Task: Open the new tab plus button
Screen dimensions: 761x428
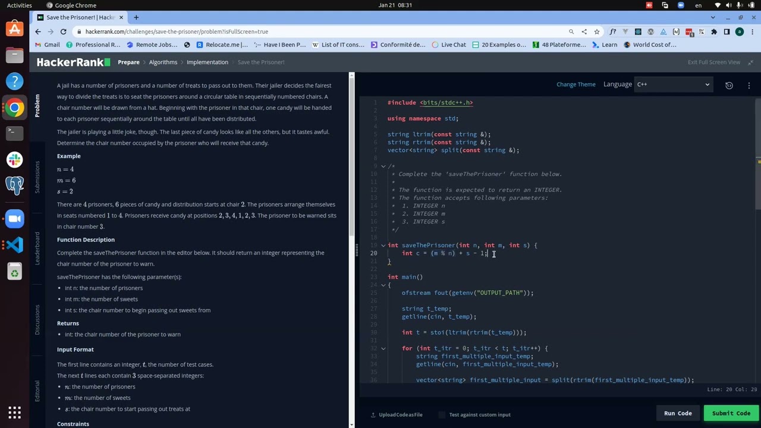Action: [136, 17]
